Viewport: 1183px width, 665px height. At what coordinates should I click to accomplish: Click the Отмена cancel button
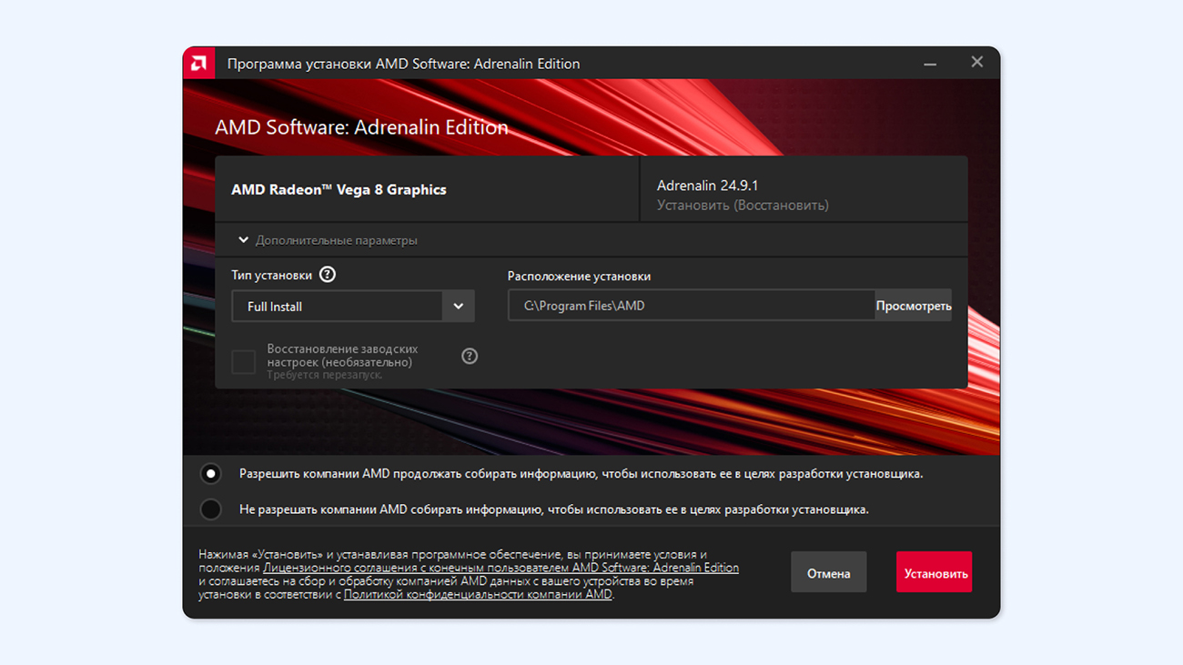click(x=828, y=572)
